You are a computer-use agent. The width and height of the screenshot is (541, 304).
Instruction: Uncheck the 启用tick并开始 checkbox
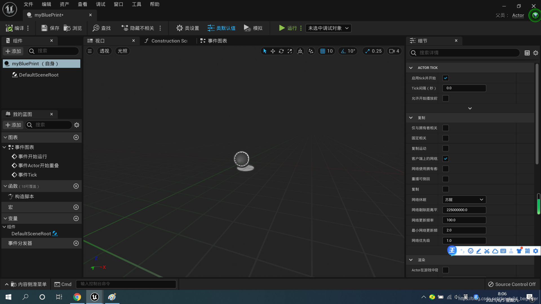point(445,78)
